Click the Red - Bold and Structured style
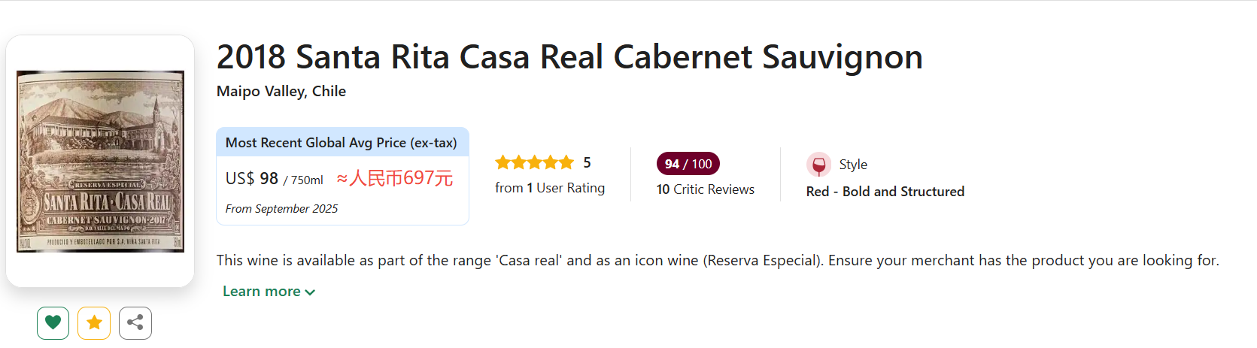The width and height of the screenshot is (1257, 348). click(x=885, y=192)
